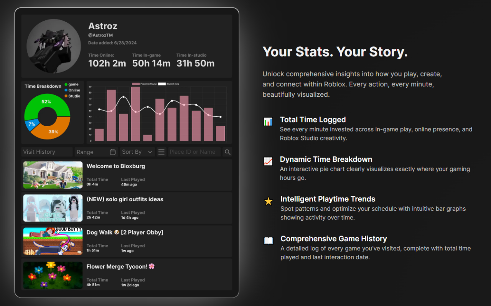The image size is (491, 306).
Task: Click the Dynamic Time Breakdown heading
Action: (x=326, y=160)
